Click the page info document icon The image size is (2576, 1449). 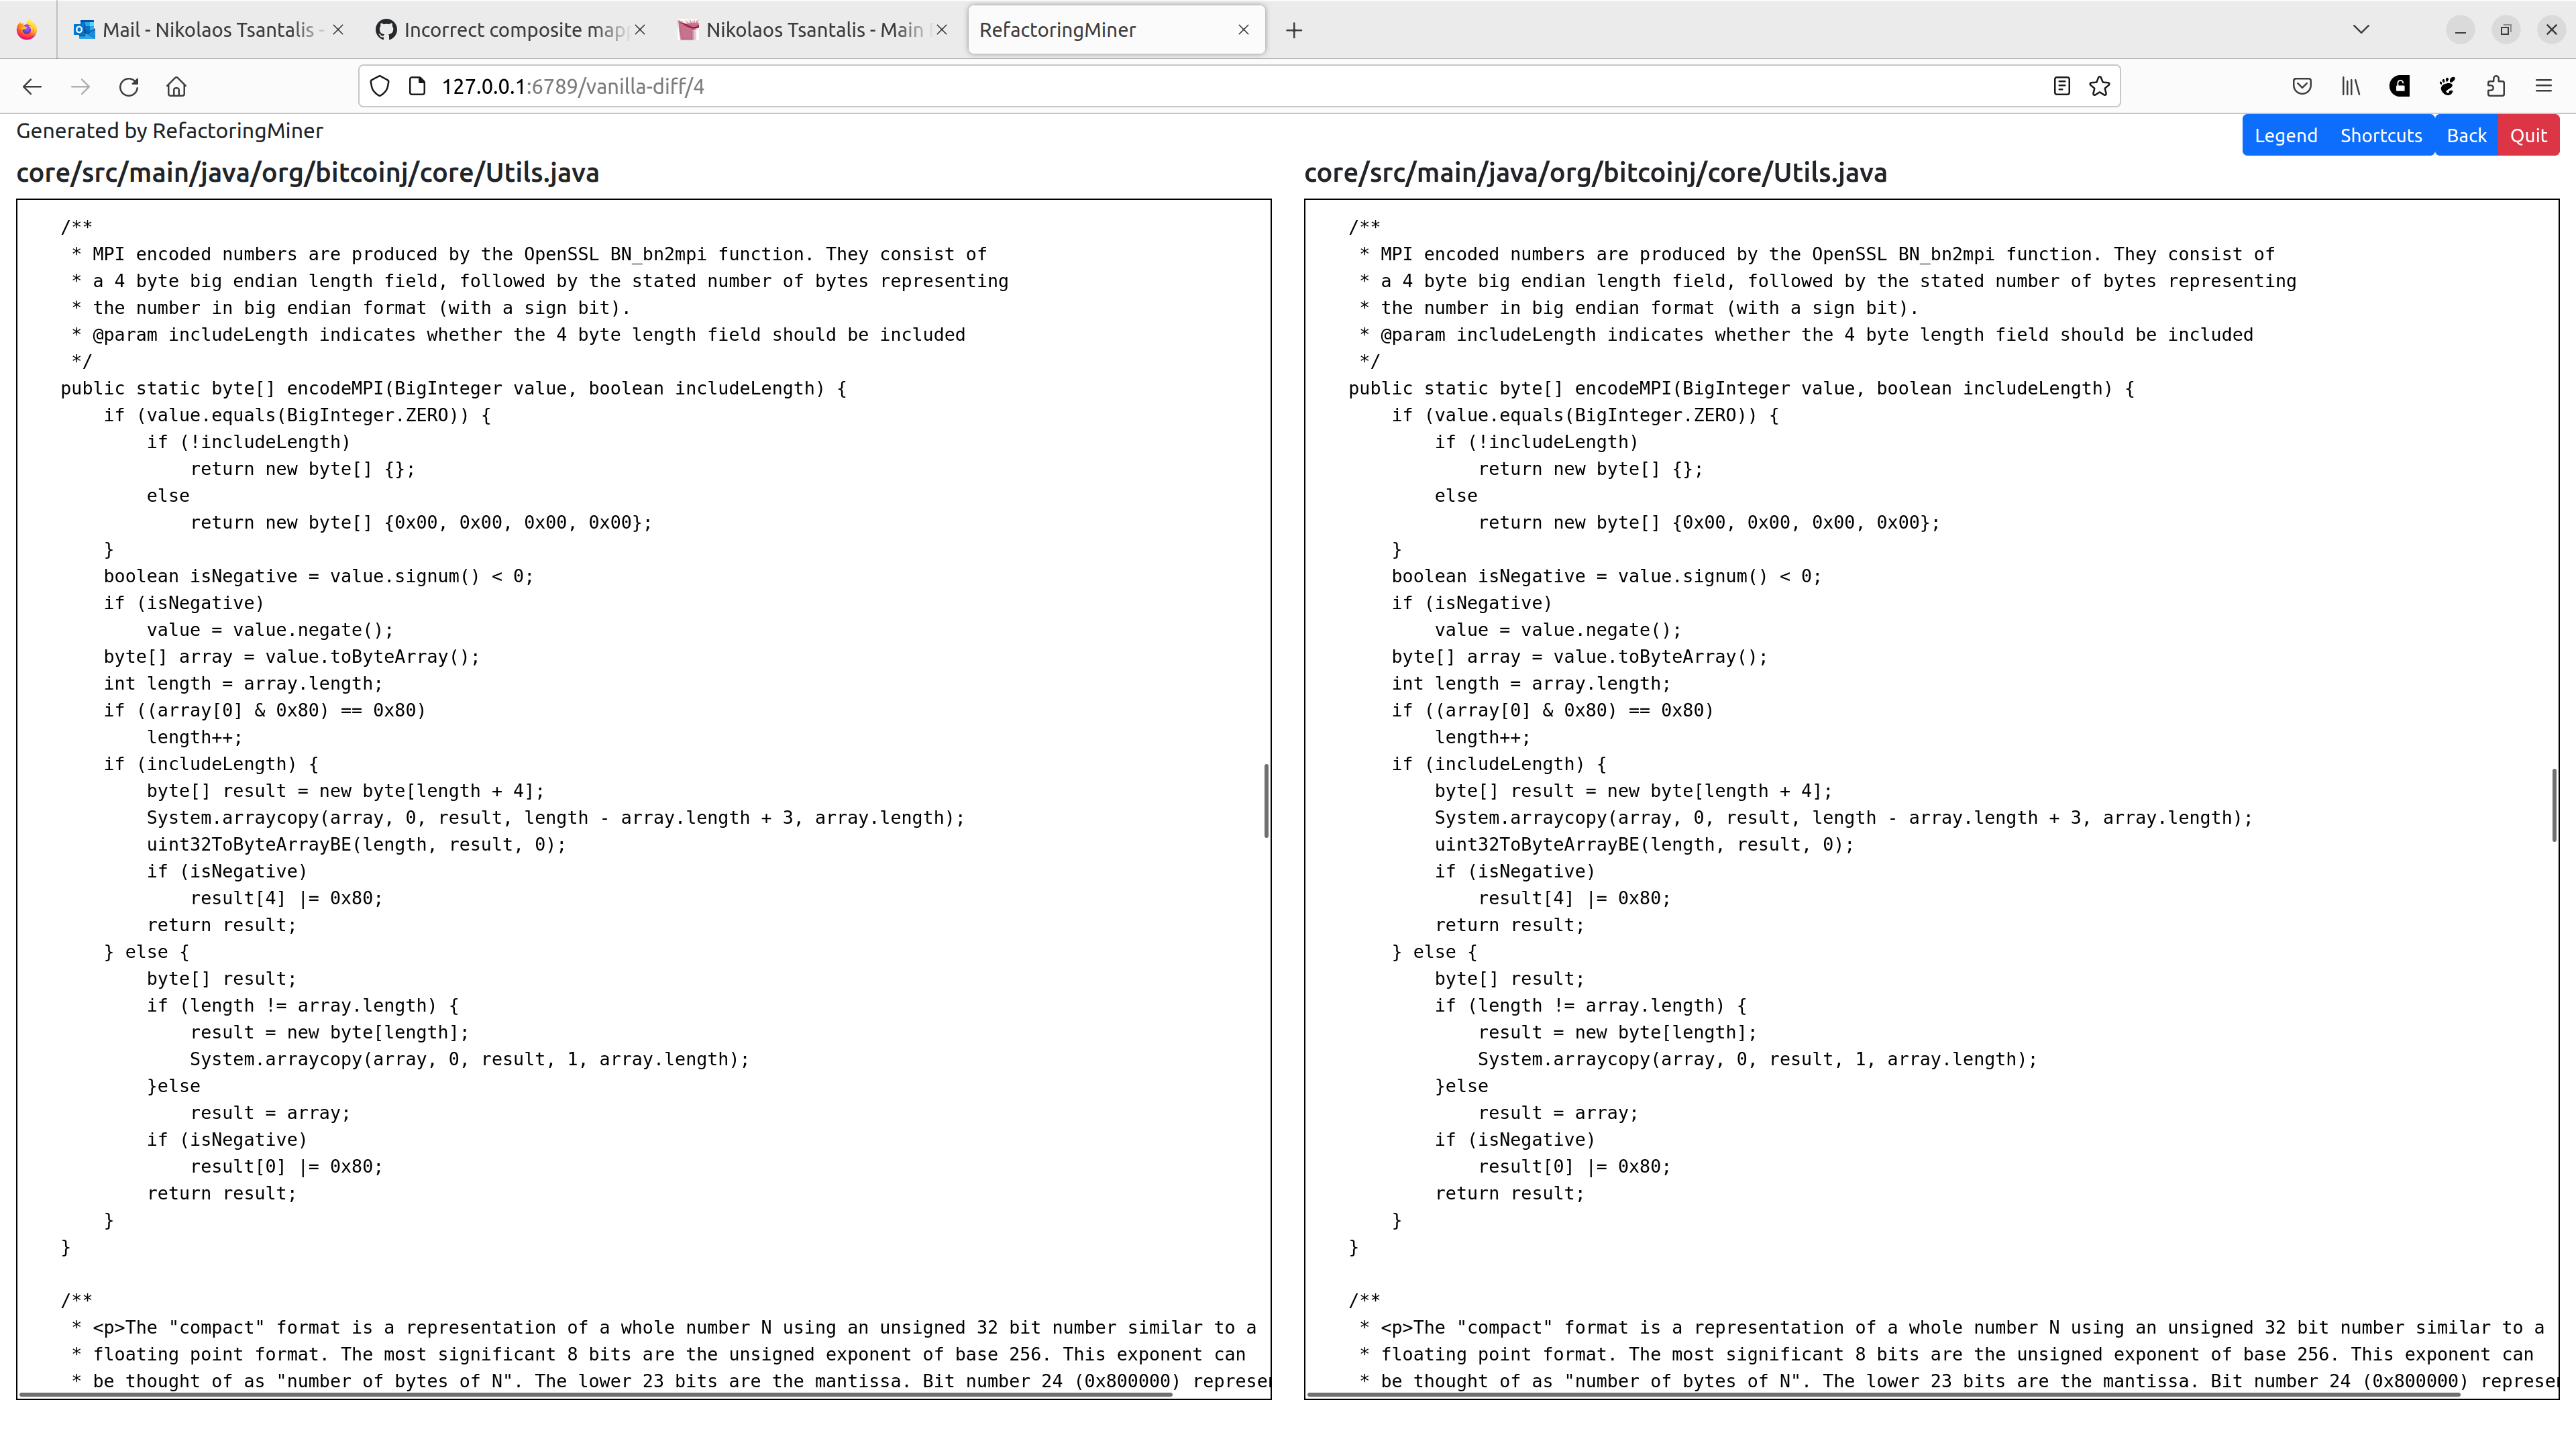(x=418, y=87)
